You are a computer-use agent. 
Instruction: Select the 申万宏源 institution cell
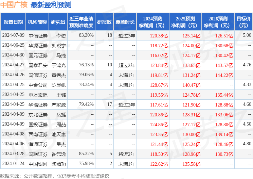(38, 95)
